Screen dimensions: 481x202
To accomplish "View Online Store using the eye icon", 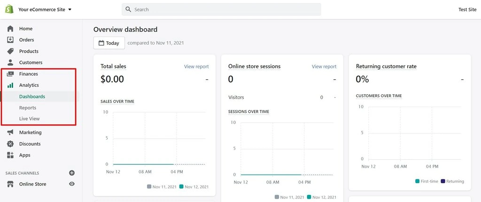I will tap(72, 184).
